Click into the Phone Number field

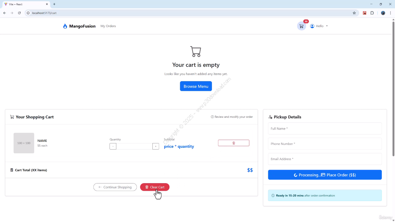325,144
